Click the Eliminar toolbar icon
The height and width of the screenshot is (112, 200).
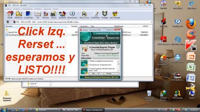point(46,15)
